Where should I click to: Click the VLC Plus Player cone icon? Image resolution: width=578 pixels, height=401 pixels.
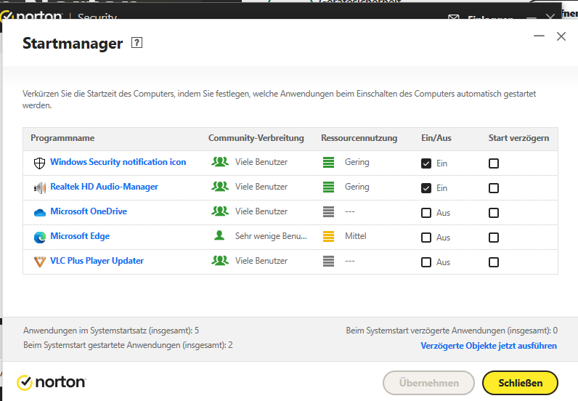tap(40, 262)
